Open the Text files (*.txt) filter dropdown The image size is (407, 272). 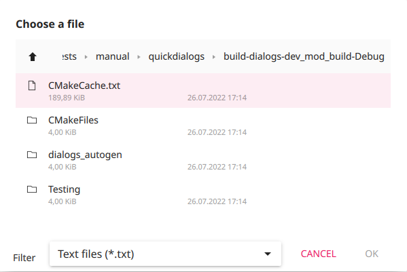165,254
